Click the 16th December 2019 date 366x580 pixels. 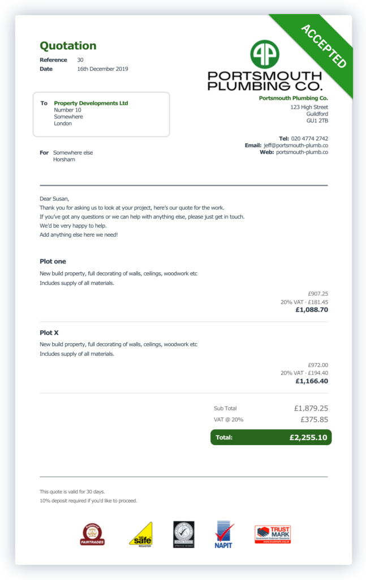pos(102,69)
